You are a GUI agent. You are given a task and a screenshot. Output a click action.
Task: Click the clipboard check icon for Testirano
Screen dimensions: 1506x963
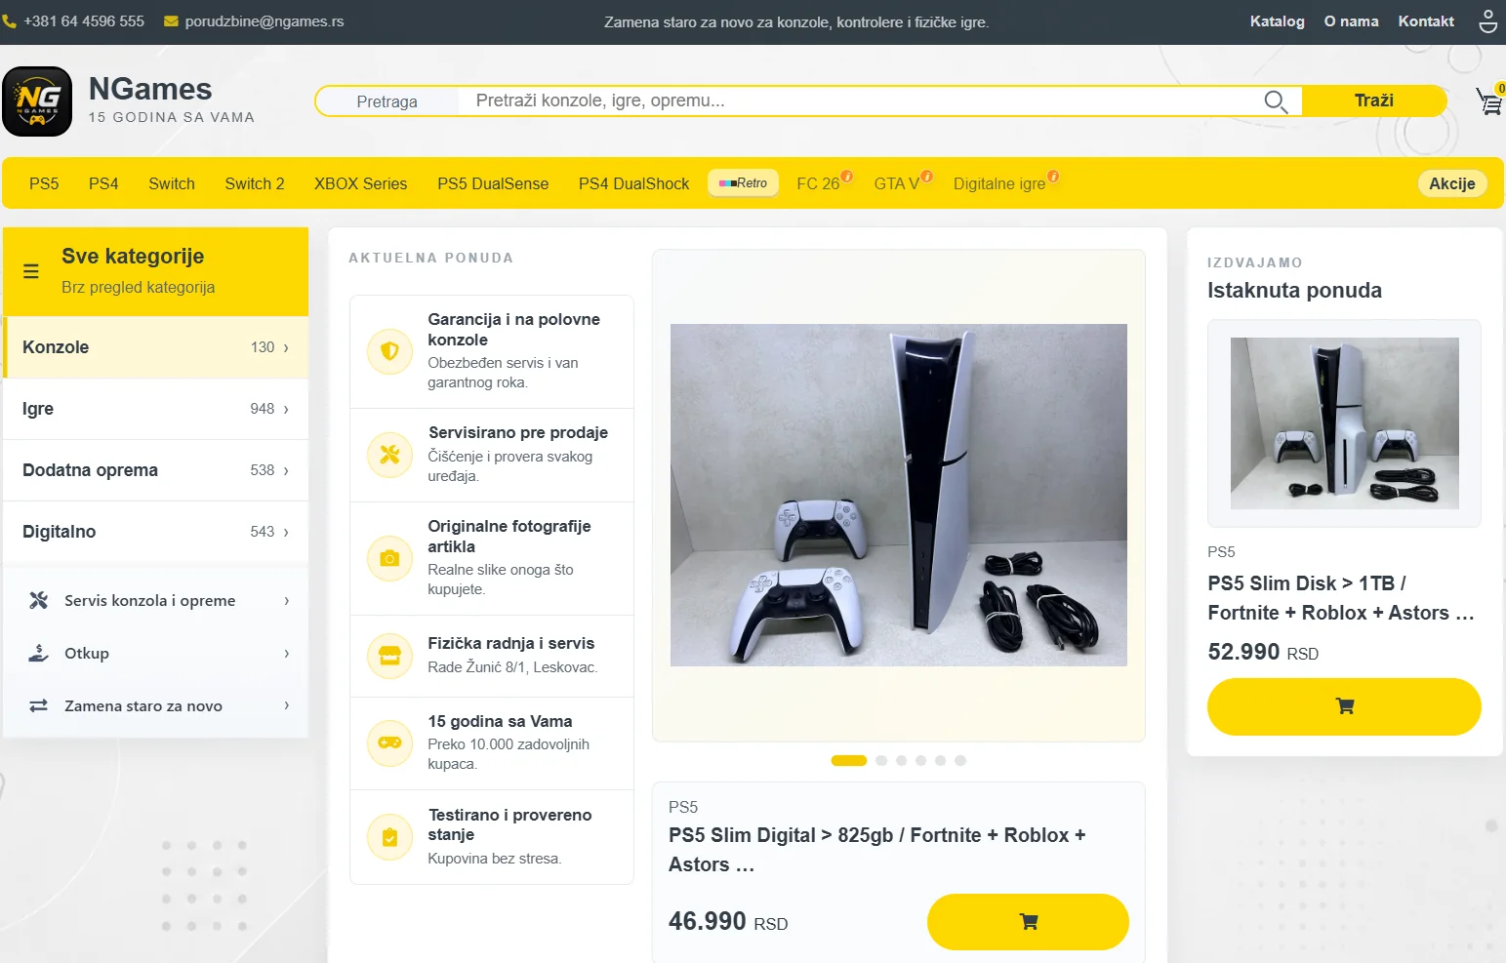389,837
